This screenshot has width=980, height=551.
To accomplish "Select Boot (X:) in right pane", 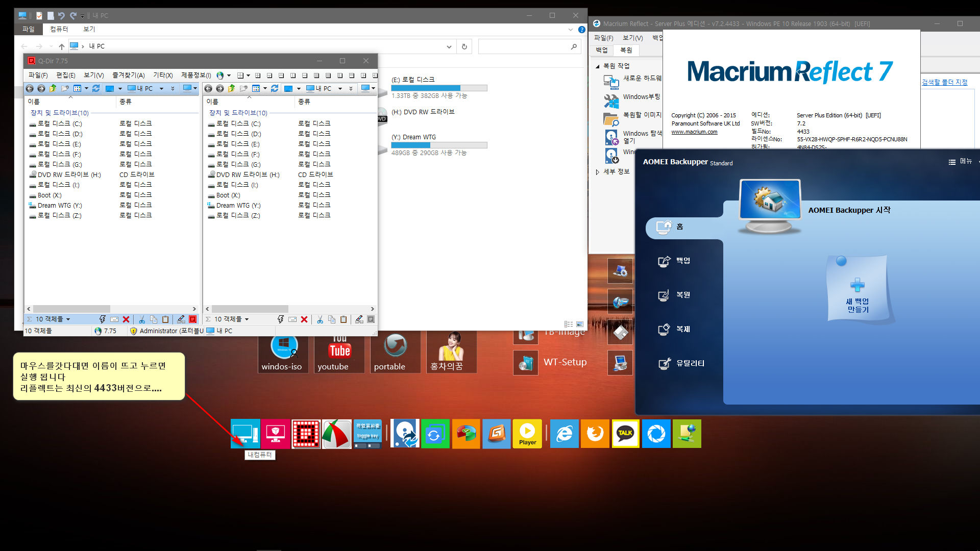I will click(228, 195).
